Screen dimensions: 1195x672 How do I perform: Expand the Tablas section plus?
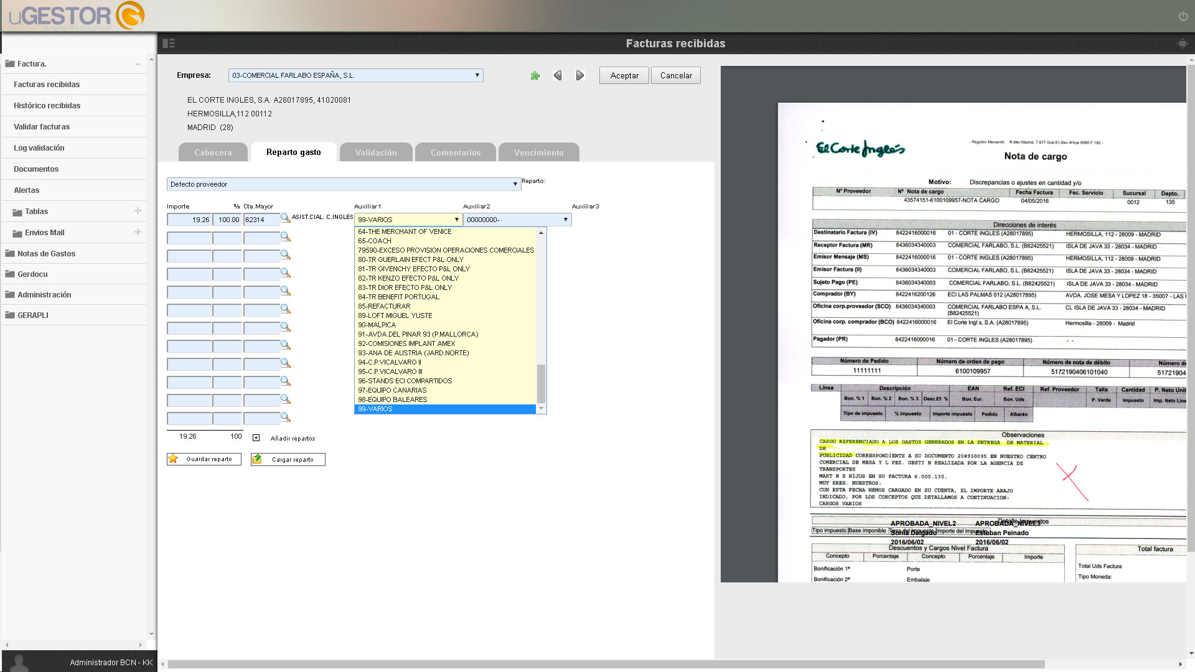138,211
